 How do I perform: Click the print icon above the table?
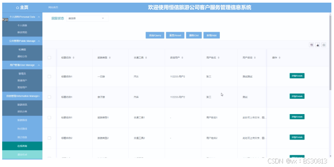pos(324,45)
